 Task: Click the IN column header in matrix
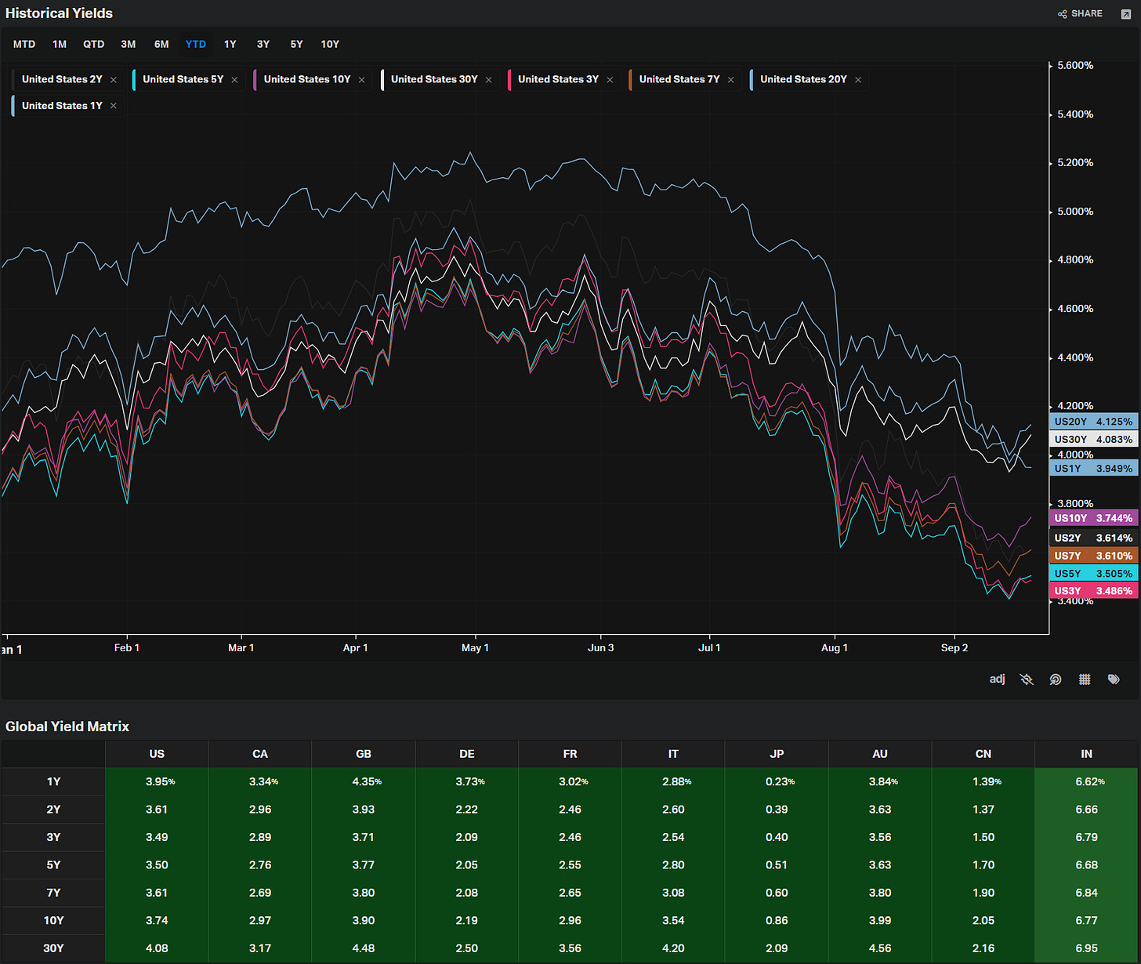click(1086, 754)
